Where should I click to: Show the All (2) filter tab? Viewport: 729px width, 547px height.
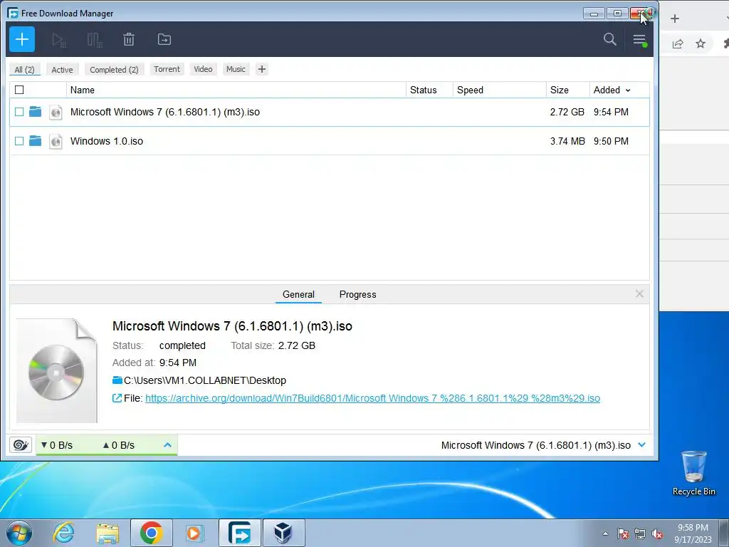pos(25,69)
